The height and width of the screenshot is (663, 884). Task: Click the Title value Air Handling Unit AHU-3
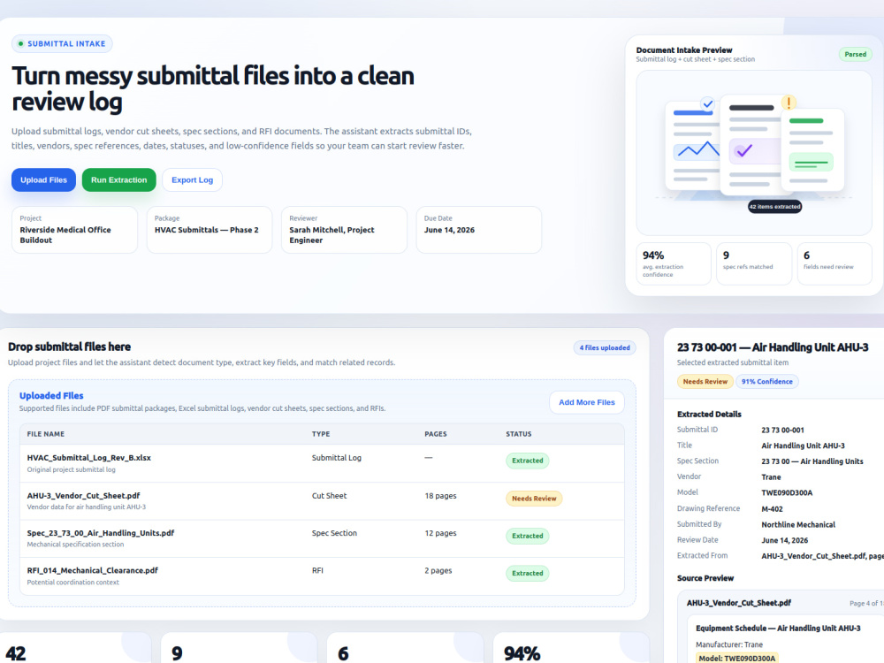803,446
